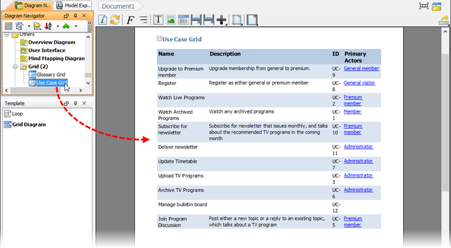
Task: Select Grid (2) folder in tree
Action: 38,66
